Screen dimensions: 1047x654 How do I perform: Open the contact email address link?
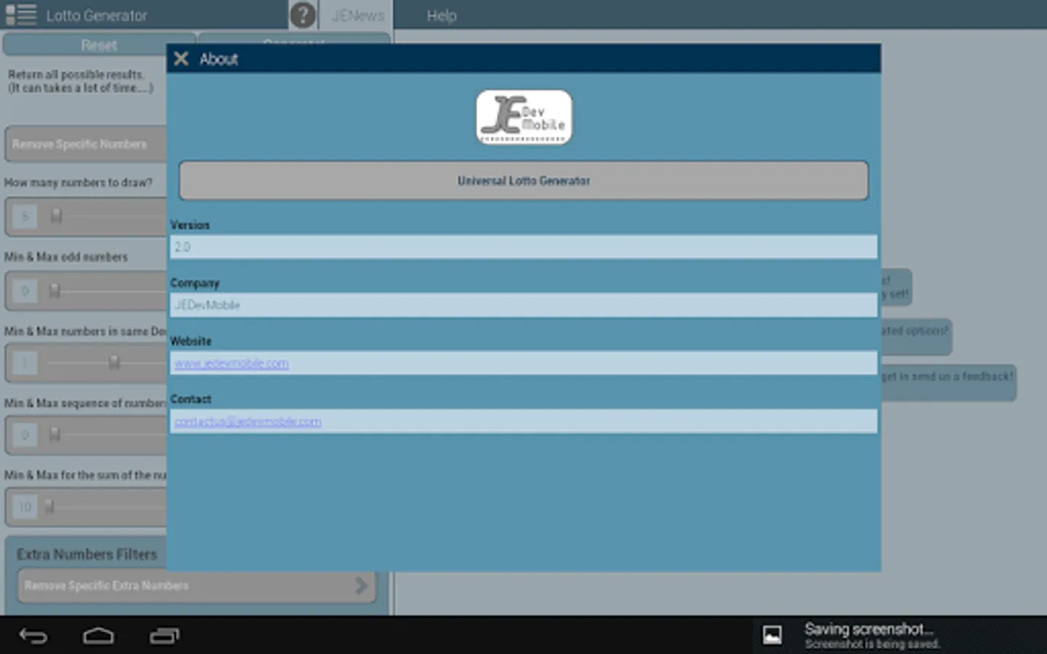pyautogui.click(x=247, y=421)
